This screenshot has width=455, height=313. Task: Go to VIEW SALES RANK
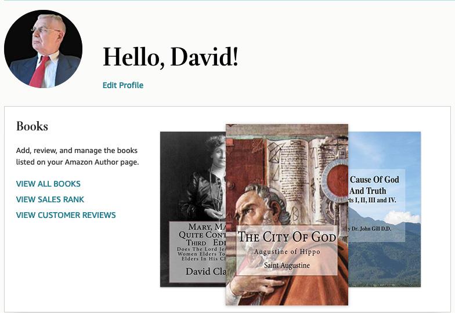pos(50,199)
